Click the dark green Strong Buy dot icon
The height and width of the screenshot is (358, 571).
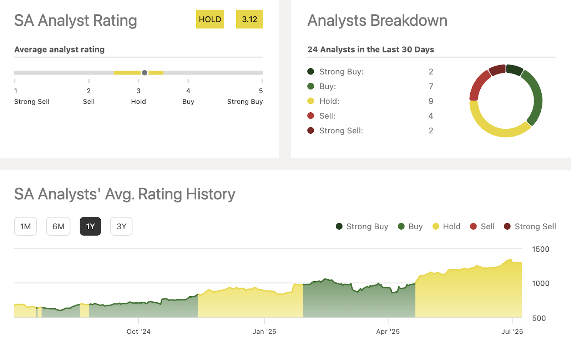click(x=310, y=71)
